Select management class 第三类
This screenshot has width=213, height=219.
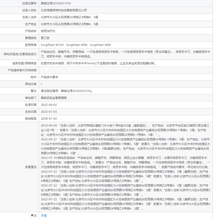coord(45,38)
